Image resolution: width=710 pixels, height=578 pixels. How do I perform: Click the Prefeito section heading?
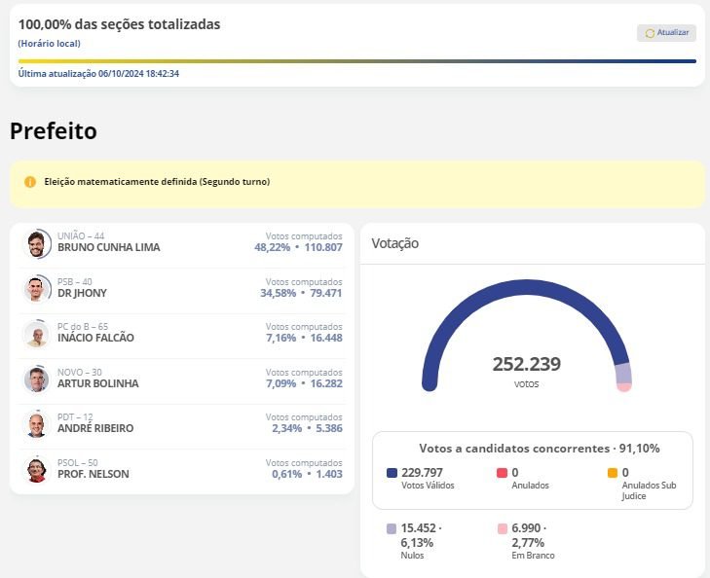pos(54,131)
